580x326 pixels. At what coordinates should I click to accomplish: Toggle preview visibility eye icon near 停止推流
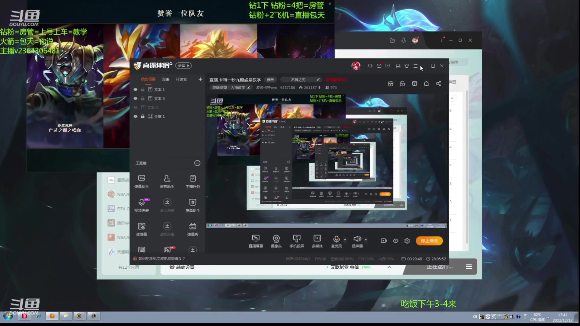click(395, 241)
